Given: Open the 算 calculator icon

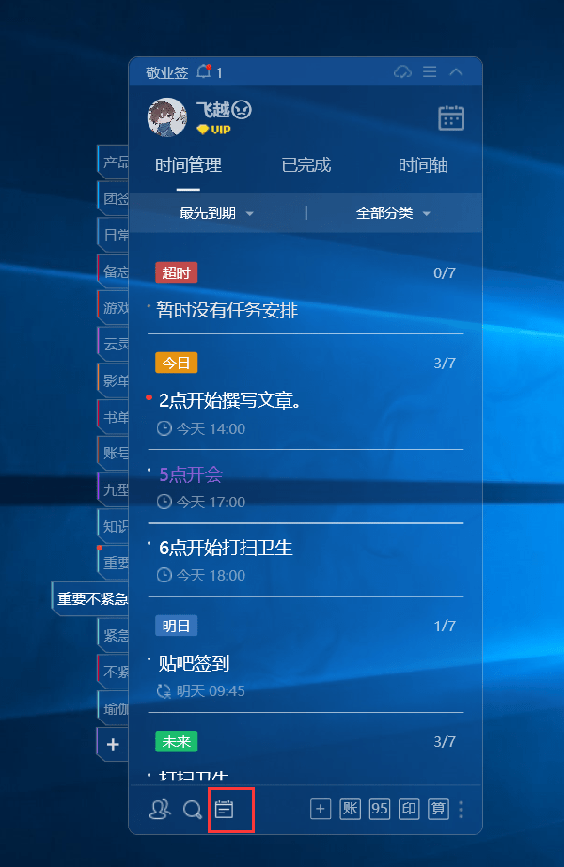Looking at the screenshot, I should (438, 809).
